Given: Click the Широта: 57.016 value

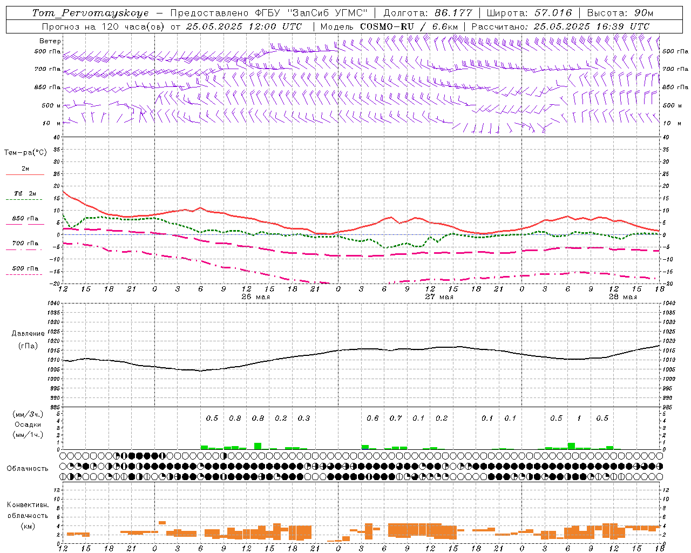Looking at the screenshot, I should 529,13.
